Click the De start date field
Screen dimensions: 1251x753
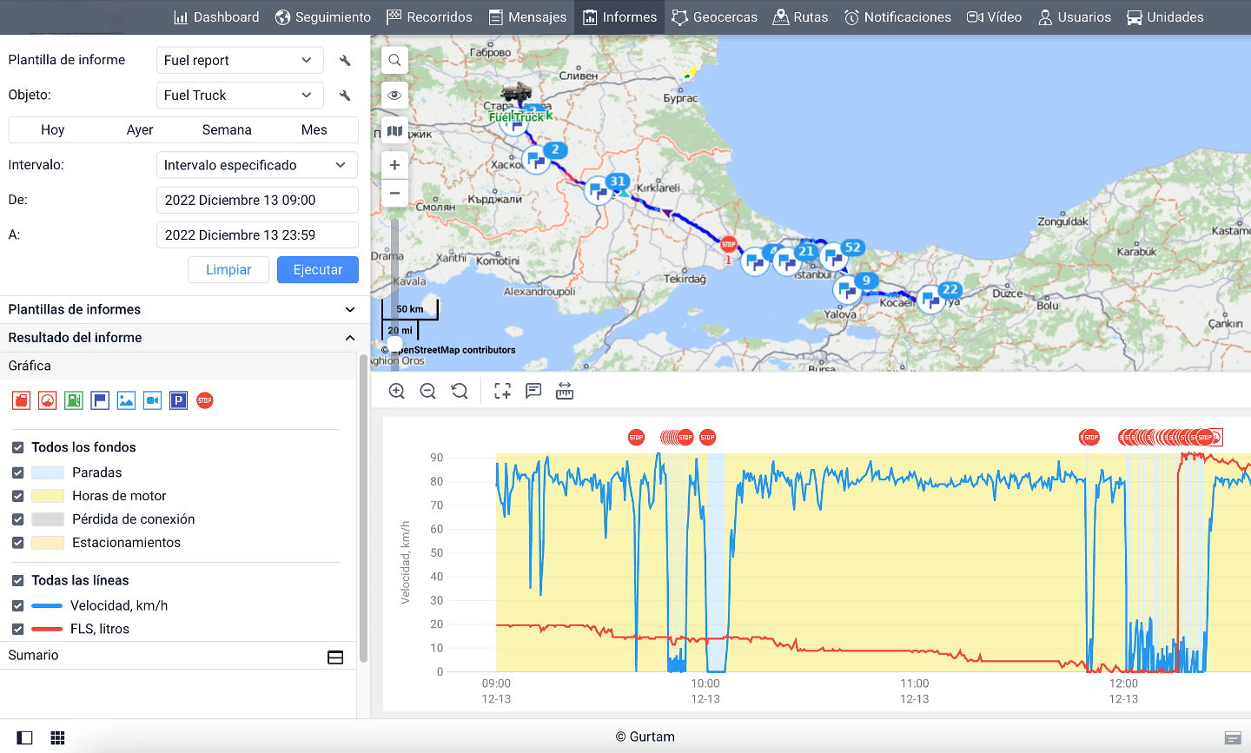(x=257, y=200)
